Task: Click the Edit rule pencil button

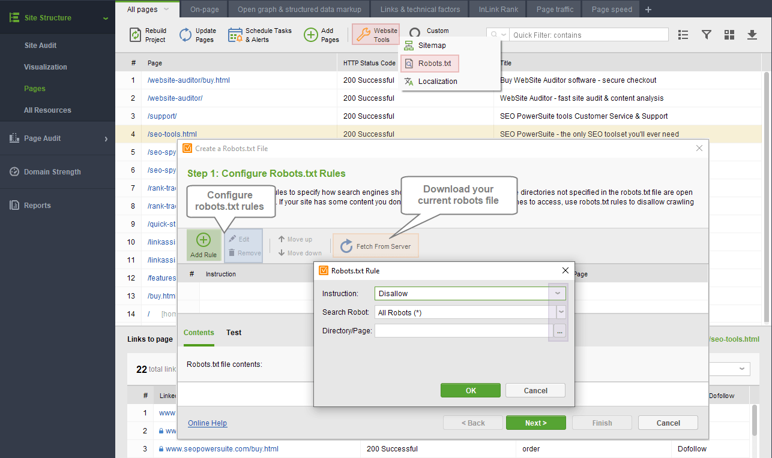Action: (239, 239)
